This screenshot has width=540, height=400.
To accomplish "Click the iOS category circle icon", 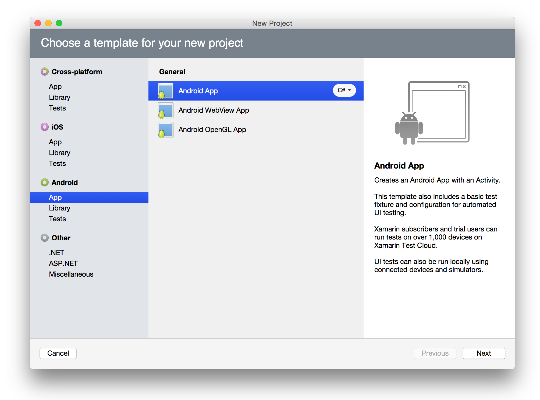I will [45, 127].
